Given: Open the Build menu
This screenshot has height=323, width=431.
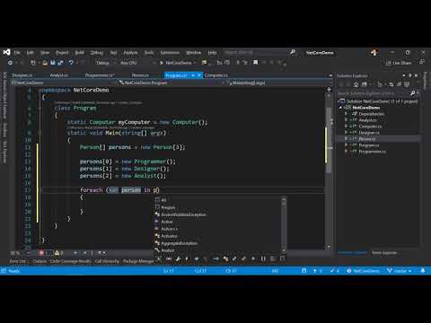Looking at the screenshot, I should pyautogui.click(x=79, y=53).
